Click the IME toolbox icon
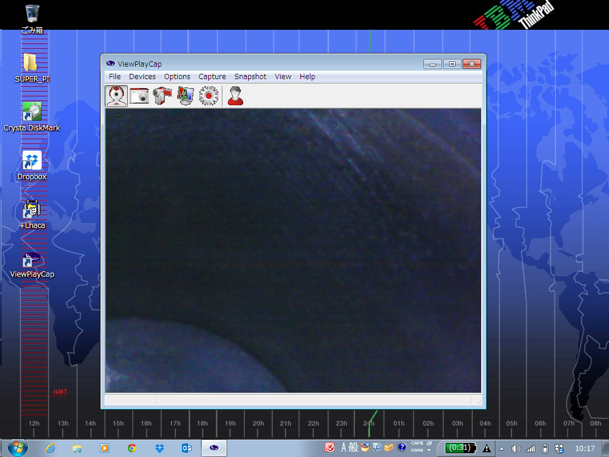The image size is (609, 457). pos(389,447)
